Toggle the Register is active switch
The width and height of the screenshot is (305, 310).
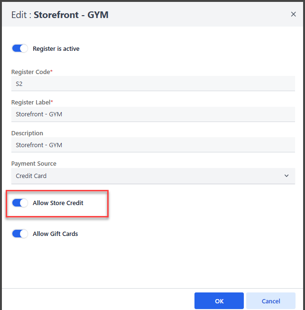click(20, 48)
